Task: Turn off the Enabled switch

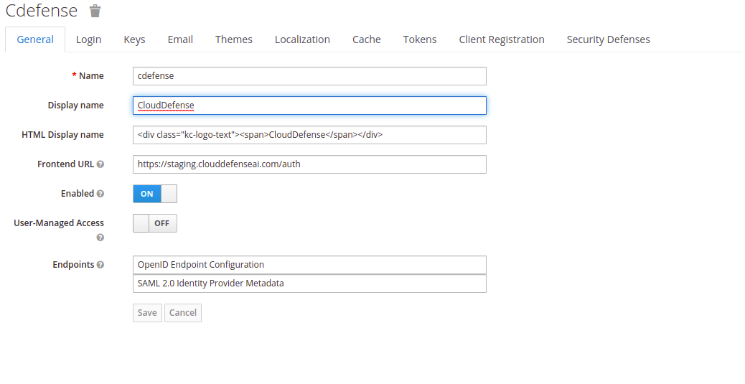Action: point(155,194)
